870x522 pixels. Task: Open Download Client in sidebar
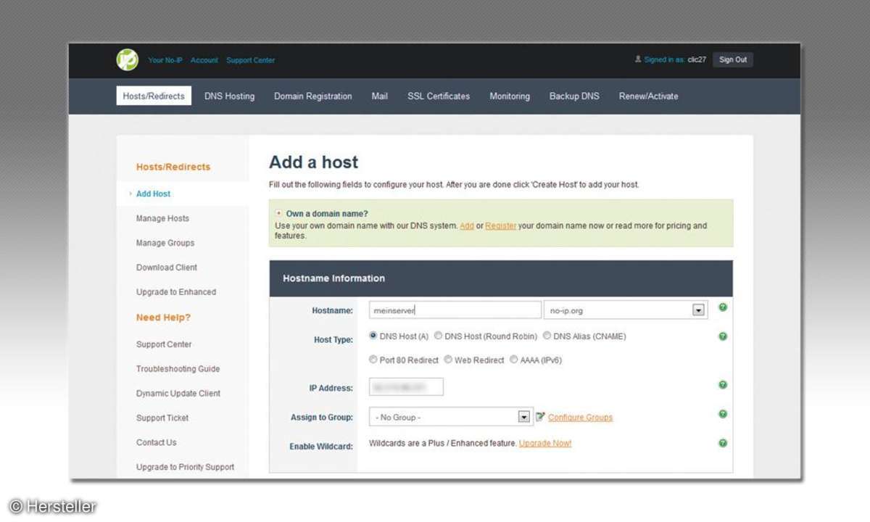pos(167,268)
